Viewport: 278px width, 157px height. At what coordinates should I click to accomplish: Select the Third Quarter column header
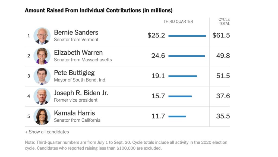[x=178, y=21]
